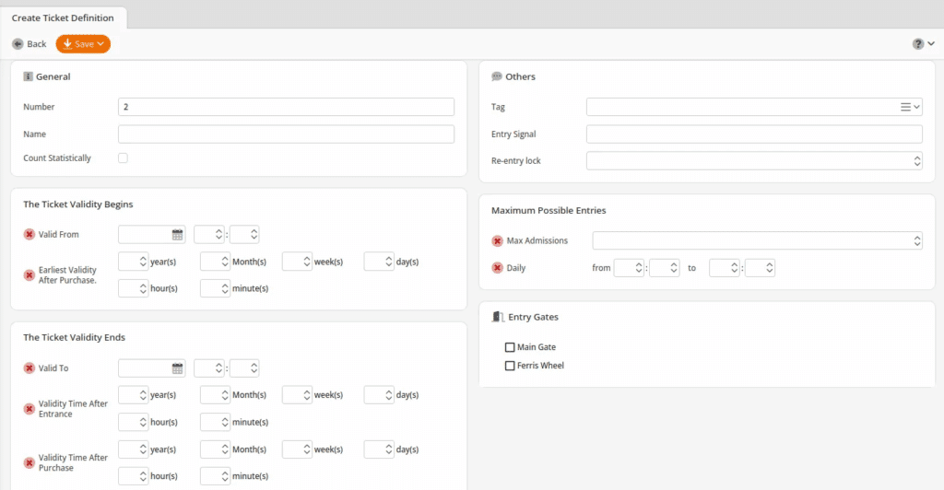Open calendar picker for Valid To
Screen dimensions: 944x490
[x=177, y=368]
